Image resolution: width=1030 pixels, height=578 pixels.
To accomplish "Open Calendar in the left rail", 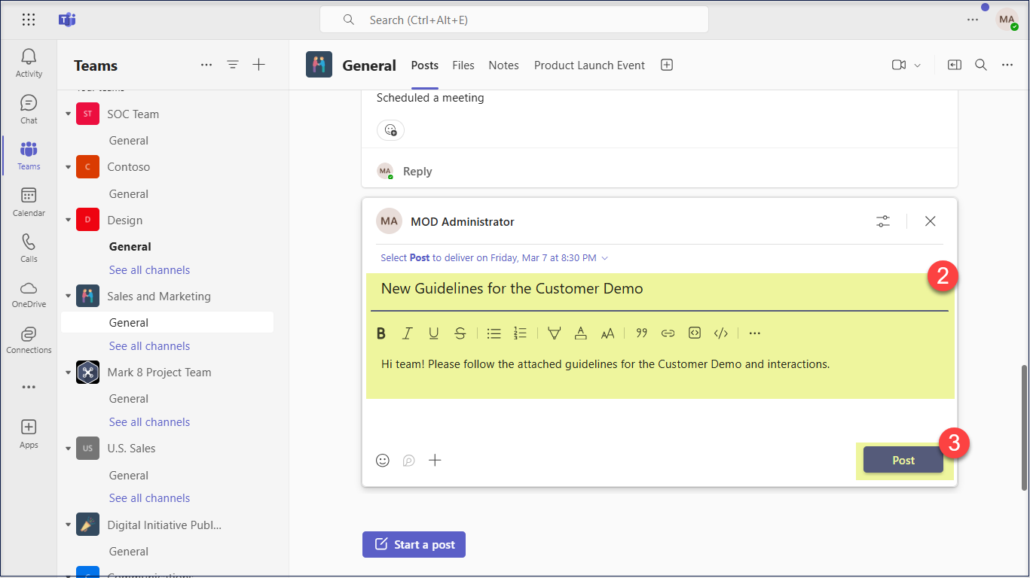I will 29,202.
